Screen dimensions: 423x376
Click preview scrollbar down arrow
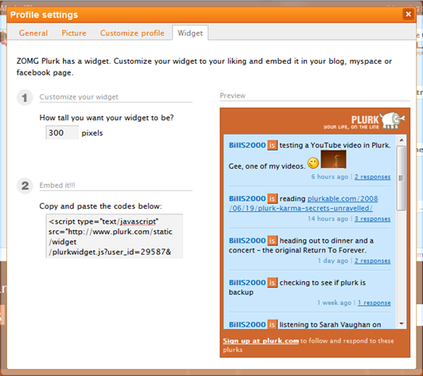click(x=402, y=323)
